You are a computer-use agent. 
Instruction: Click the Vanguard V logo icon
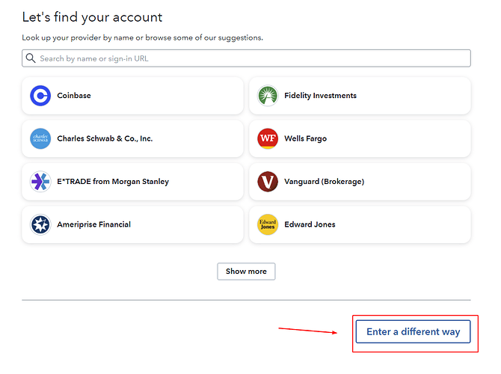pos(268,182)
